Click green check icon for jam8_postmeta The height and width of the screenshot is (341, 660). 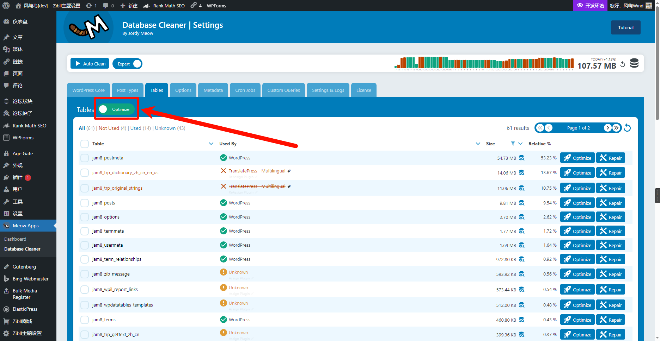point(223,158)
